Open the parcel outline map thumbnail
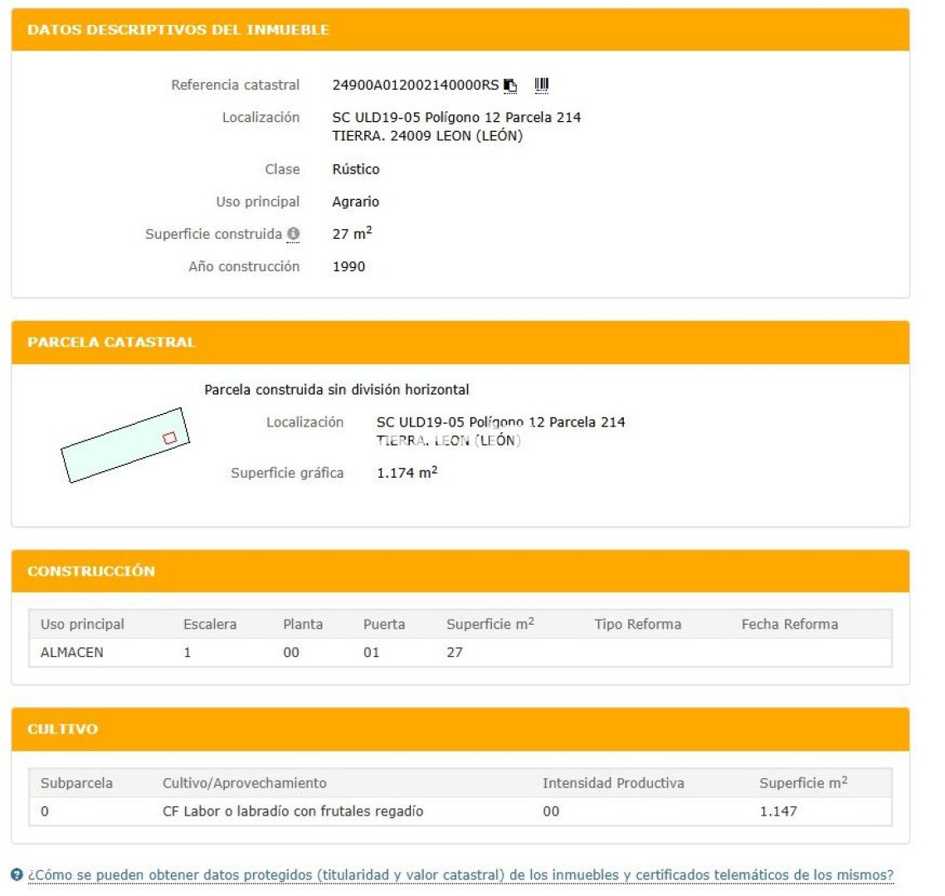 pos(124,445)
